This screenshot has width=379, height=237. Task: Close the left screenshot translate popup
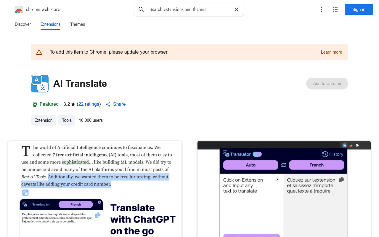99,202
